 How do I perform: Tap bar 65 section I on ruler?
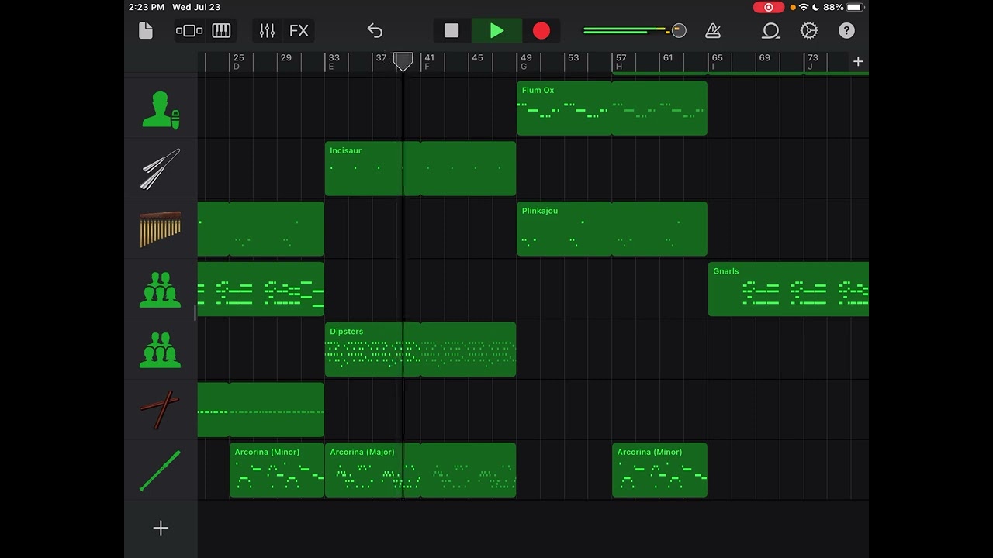718,62
